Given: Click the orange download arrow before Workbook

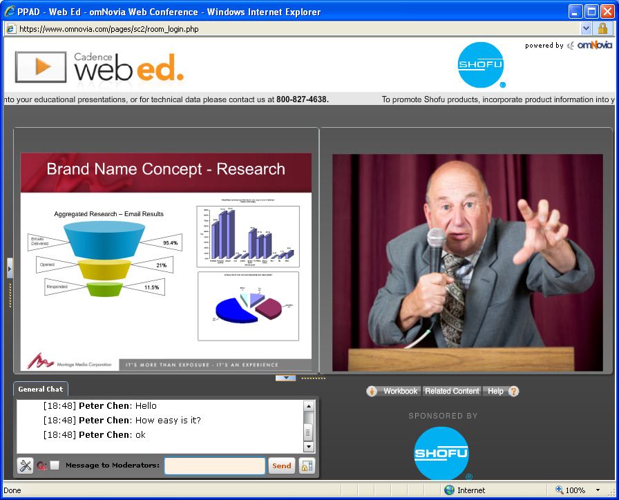Looking at the screenshot, I should click(x=372, y=391).
